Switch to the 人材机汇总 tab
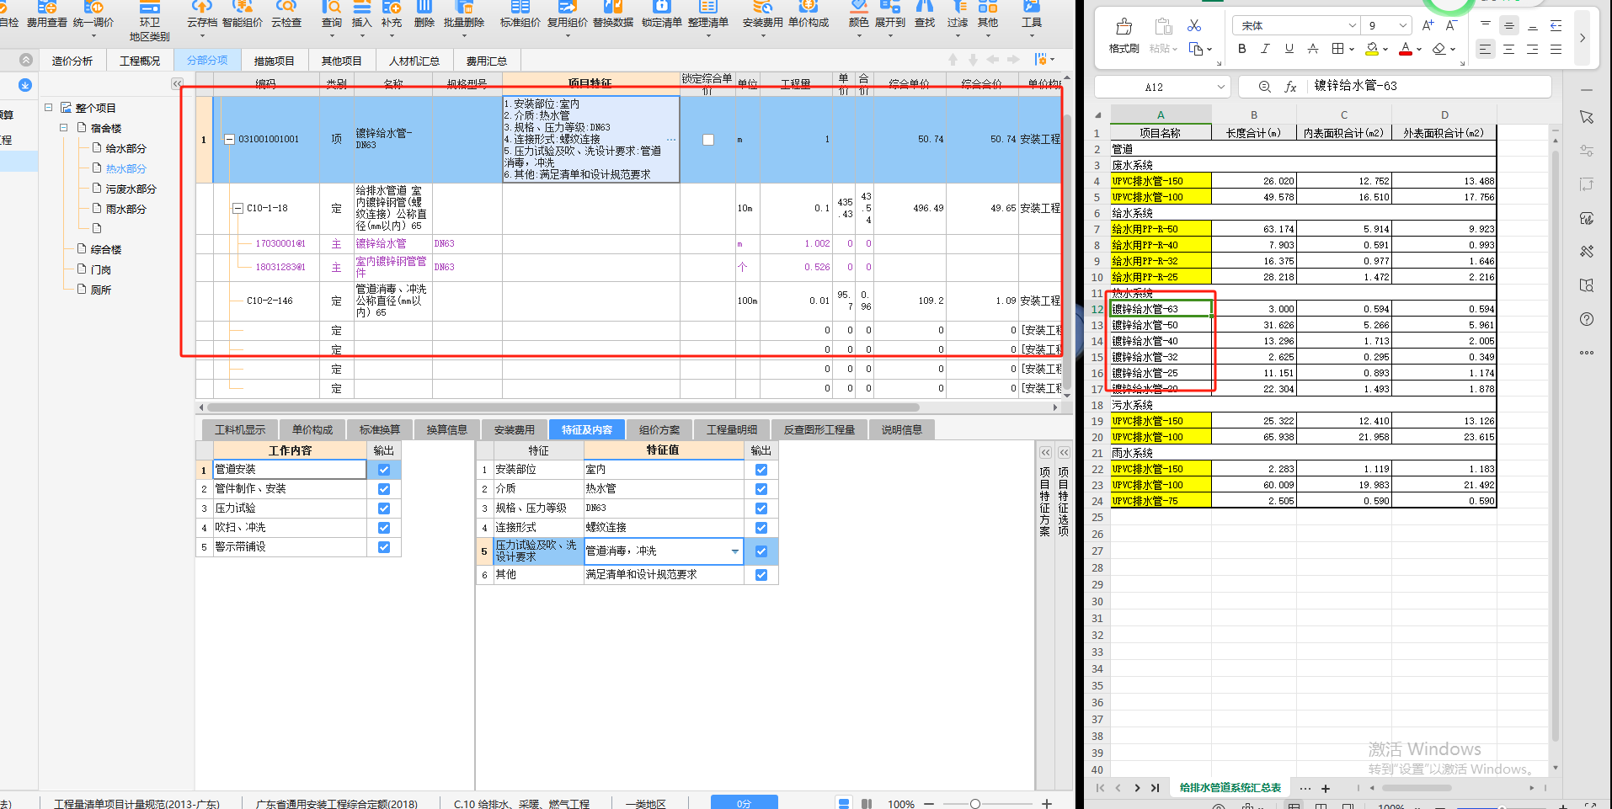The height and width of the screenshot is (809, 1612). click(414, 61)
